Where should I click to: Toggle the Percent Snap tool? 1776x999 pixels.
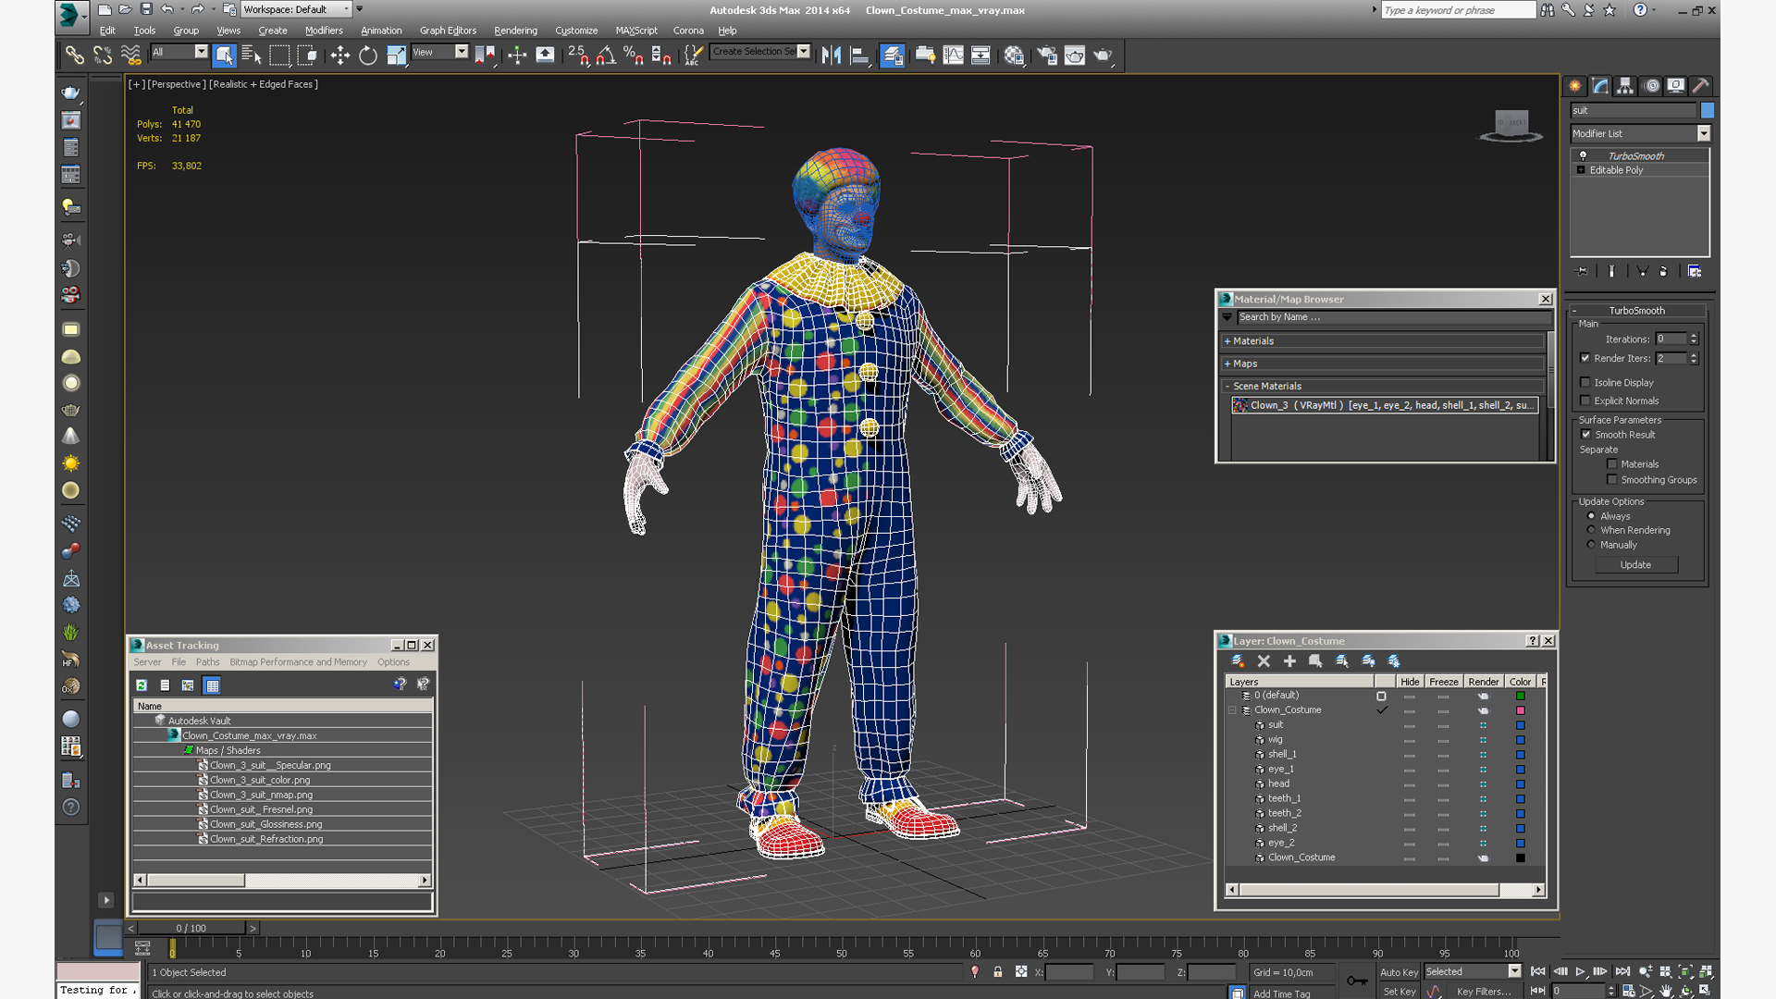pyautogui.click(x=634, y=55)
